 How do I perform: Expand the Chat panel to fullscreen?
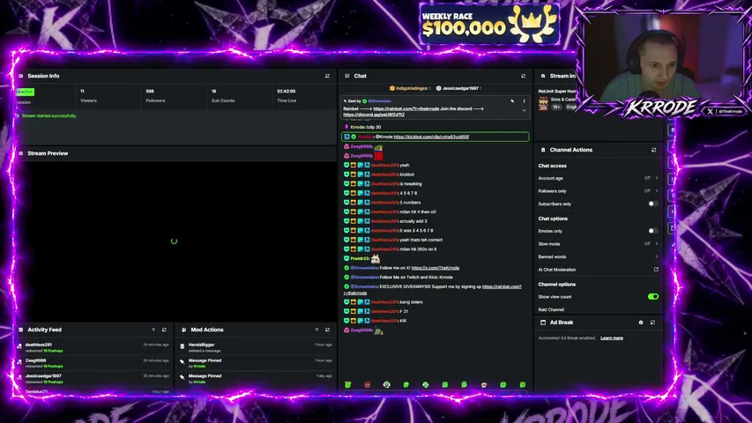524,76
